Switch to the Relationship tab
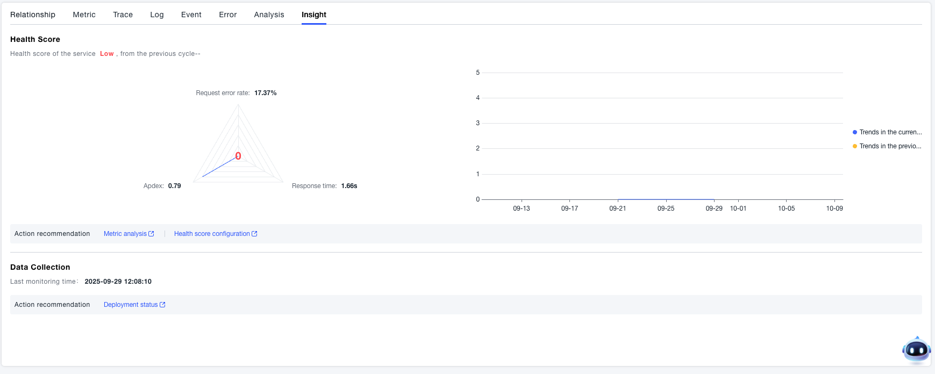 (33, 15)
